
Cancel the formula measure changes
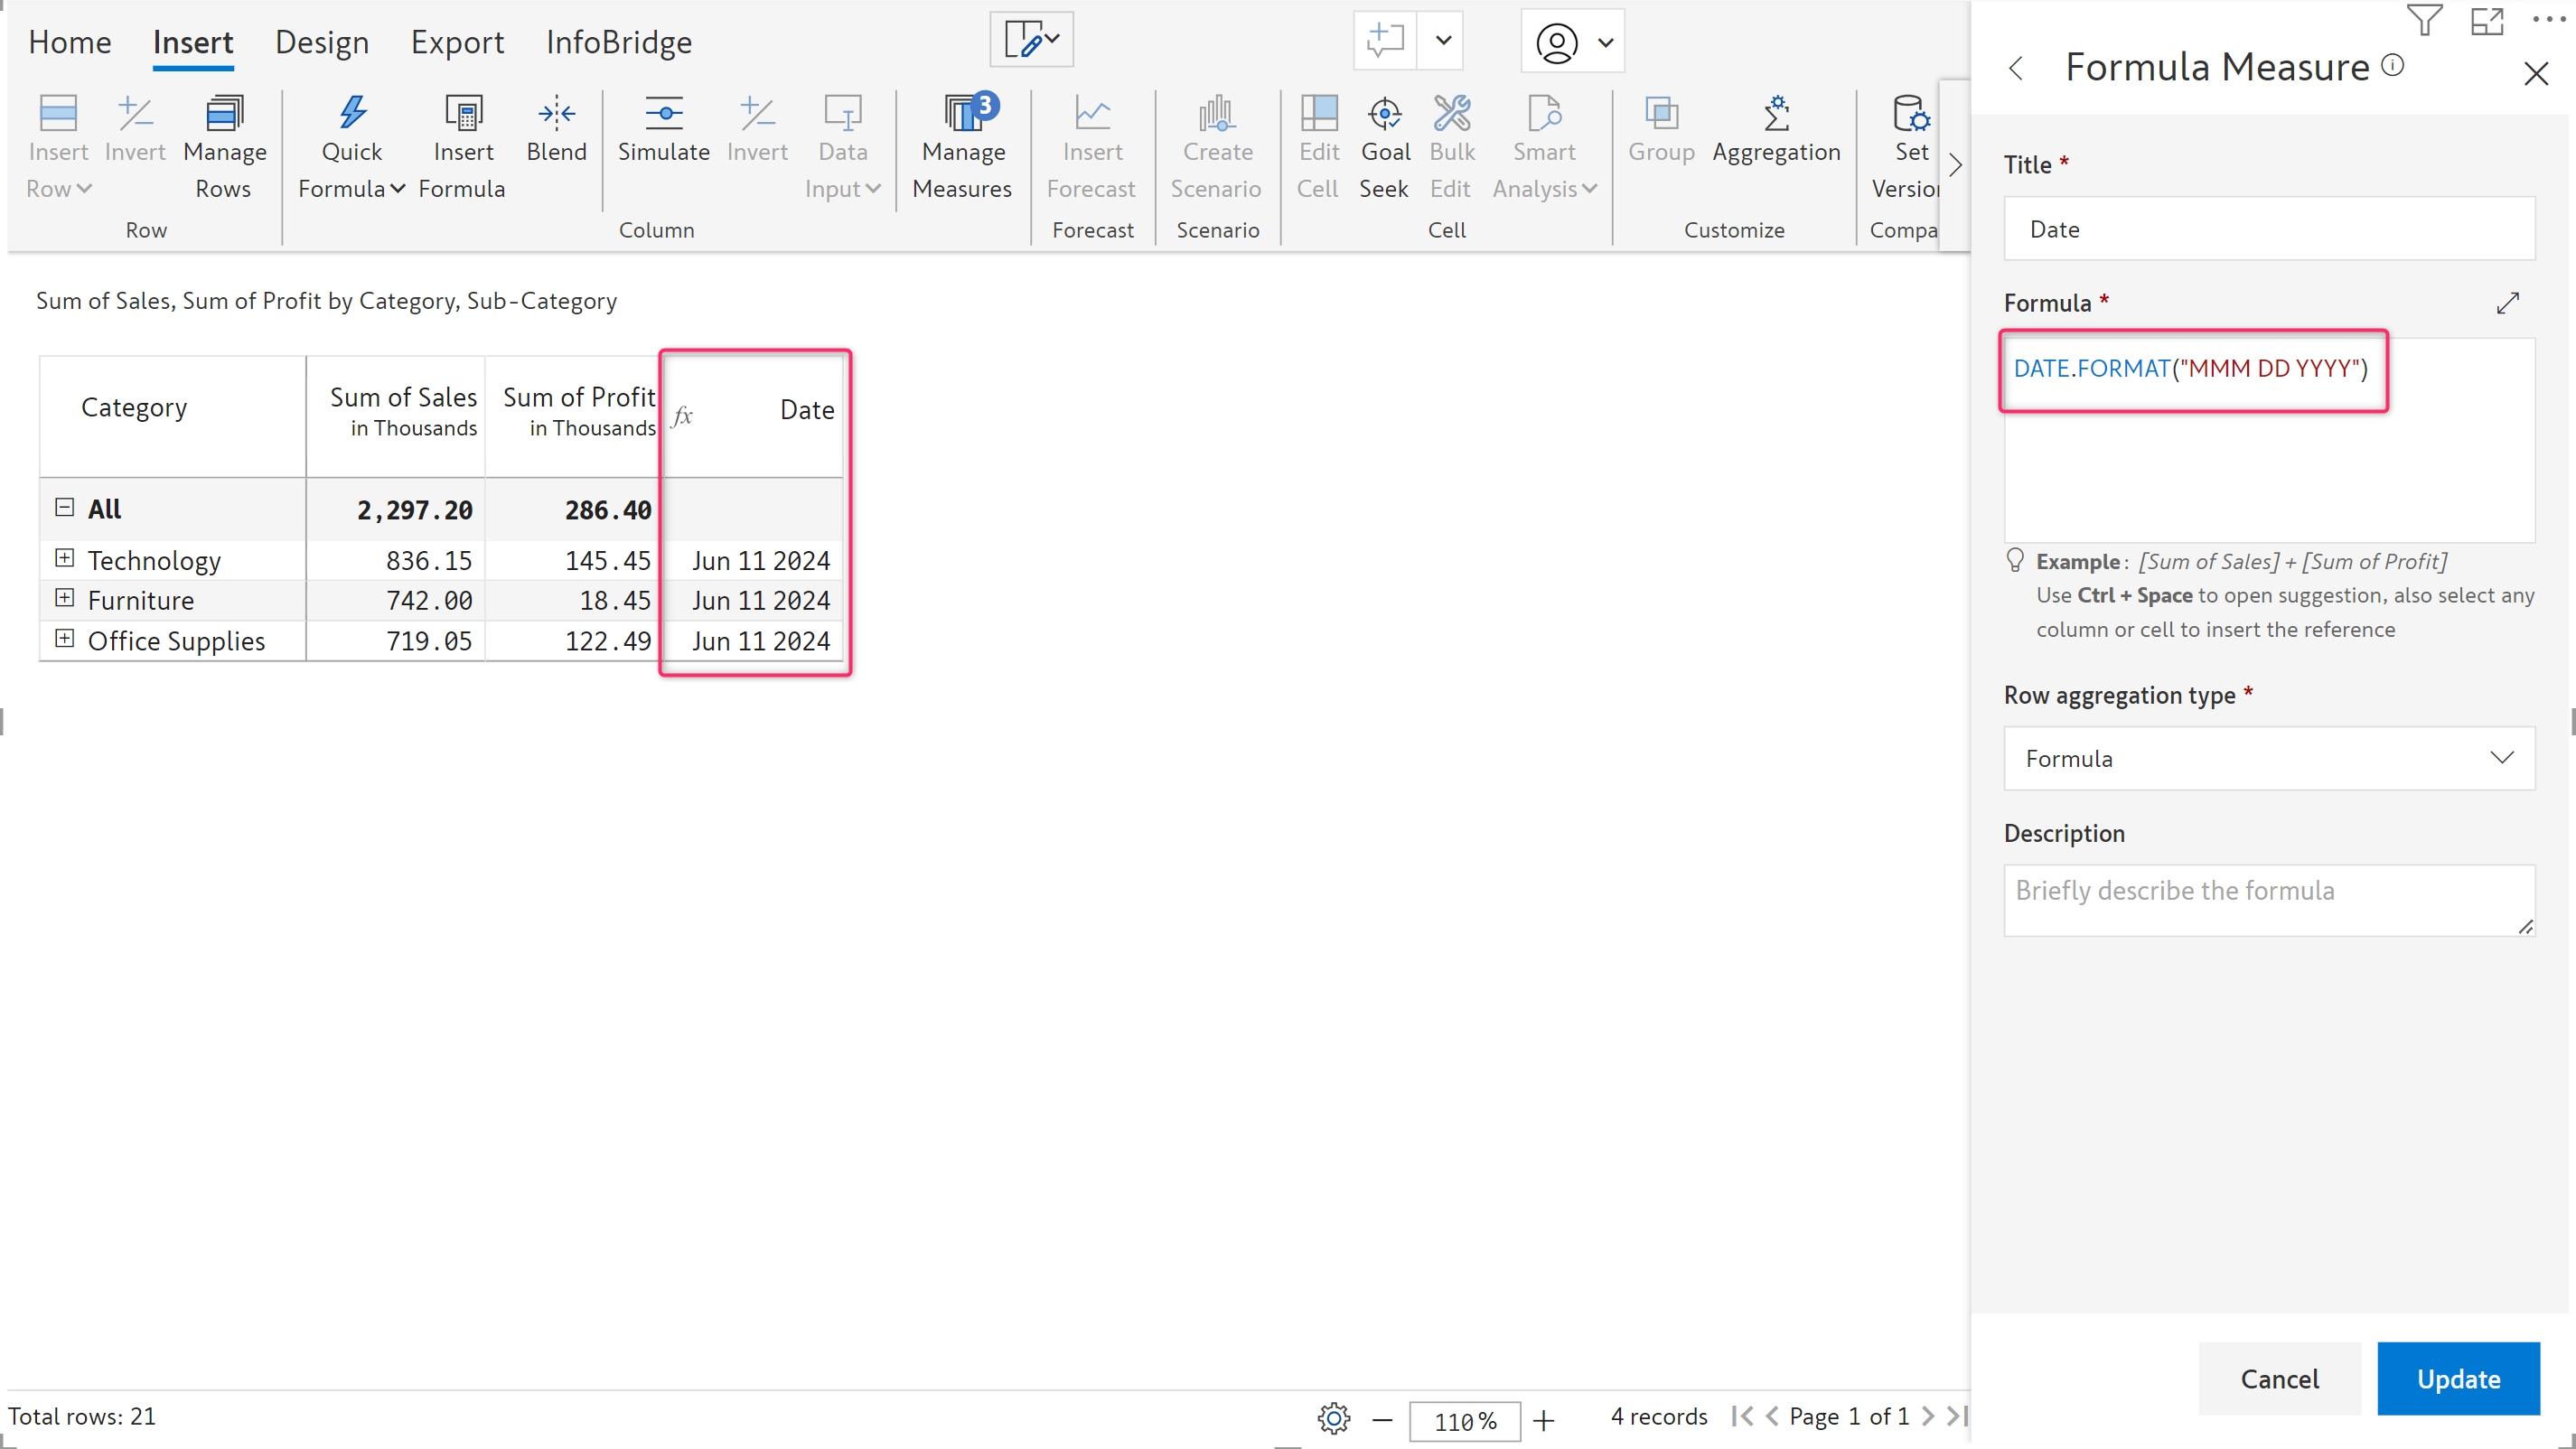[2278, 1378]
